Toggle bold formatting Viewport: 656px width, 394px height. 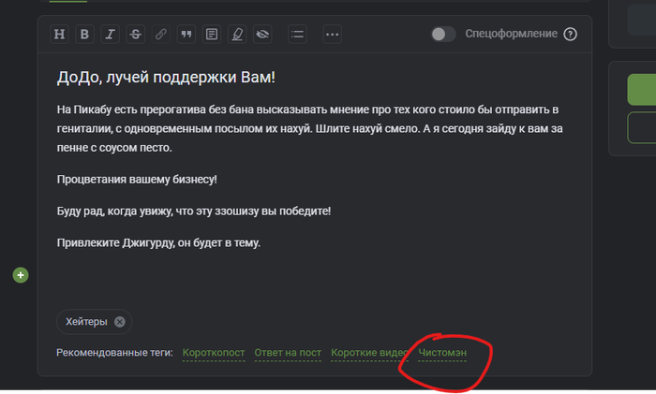(84, 35)
